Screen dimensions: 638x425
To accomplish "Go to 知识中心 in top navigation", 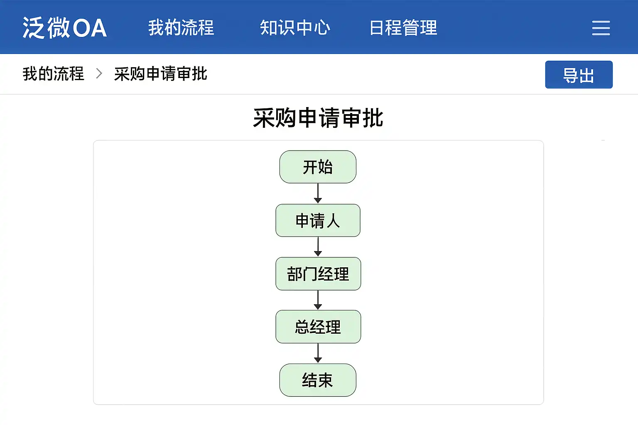I will click(x=295, y=28).
